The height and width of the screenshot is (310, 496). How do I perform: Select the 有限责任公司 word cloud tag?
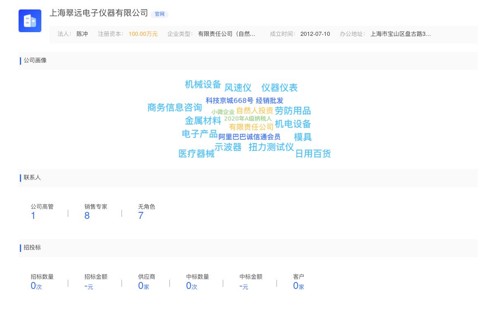tap(251, 127)
